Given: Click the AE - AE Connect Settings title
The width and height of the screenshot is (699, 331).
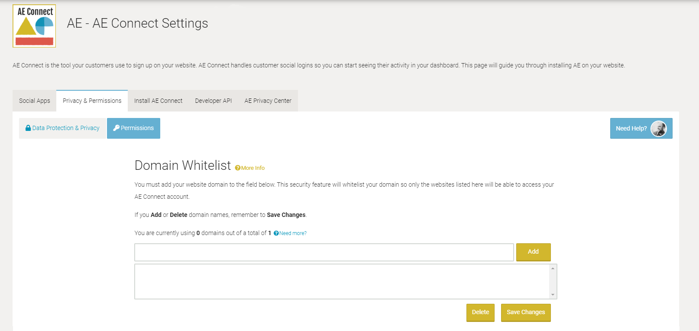Looking at the screenshot, I should [x=137, y=23].
